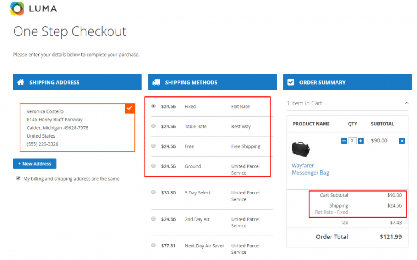This screenshot has height=260, width=417.
Task: Click the home icon in Shipping Address header
Action: [x=20, y=82]
